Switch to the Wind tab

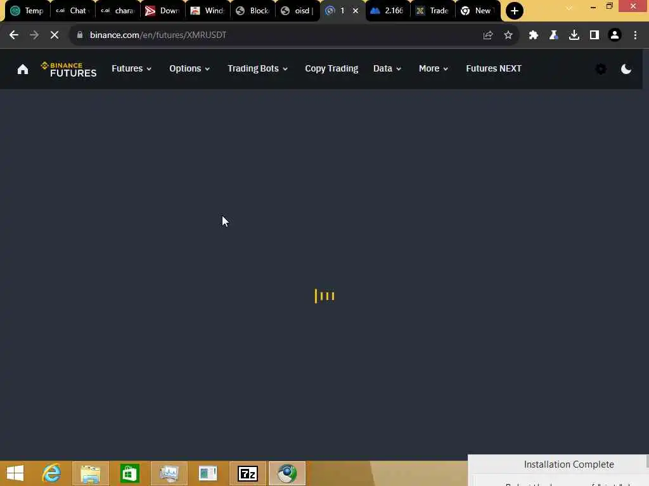pos(208,11)
